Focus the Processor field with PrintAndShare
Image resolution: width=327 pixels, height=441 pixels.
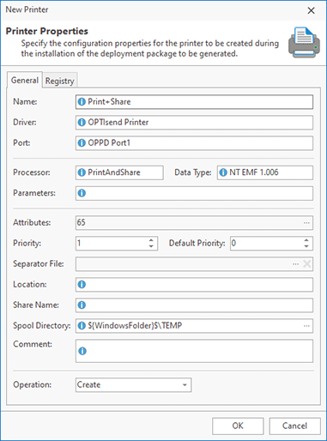pyautogui.click(x=119, y=172)
